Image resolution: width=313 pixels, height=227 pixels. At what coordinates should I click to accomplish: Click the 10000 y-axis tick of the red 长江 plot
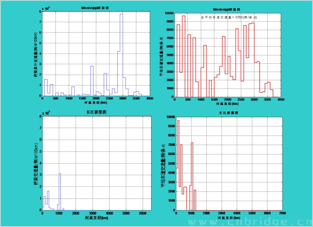[170, 117]
